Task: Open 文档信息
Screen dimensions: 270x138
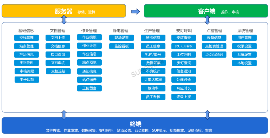Action: click(x=58, y=46)
